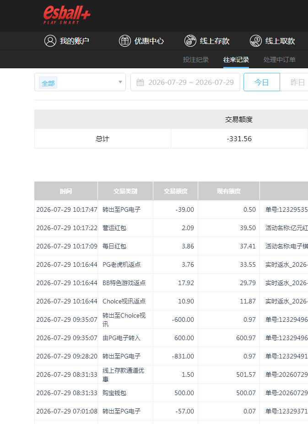Image resolution: width=308 pixels, height=424 pixels.
Task: Click BB特色游戏返点 transaction type
Action: tap(124, 283)
